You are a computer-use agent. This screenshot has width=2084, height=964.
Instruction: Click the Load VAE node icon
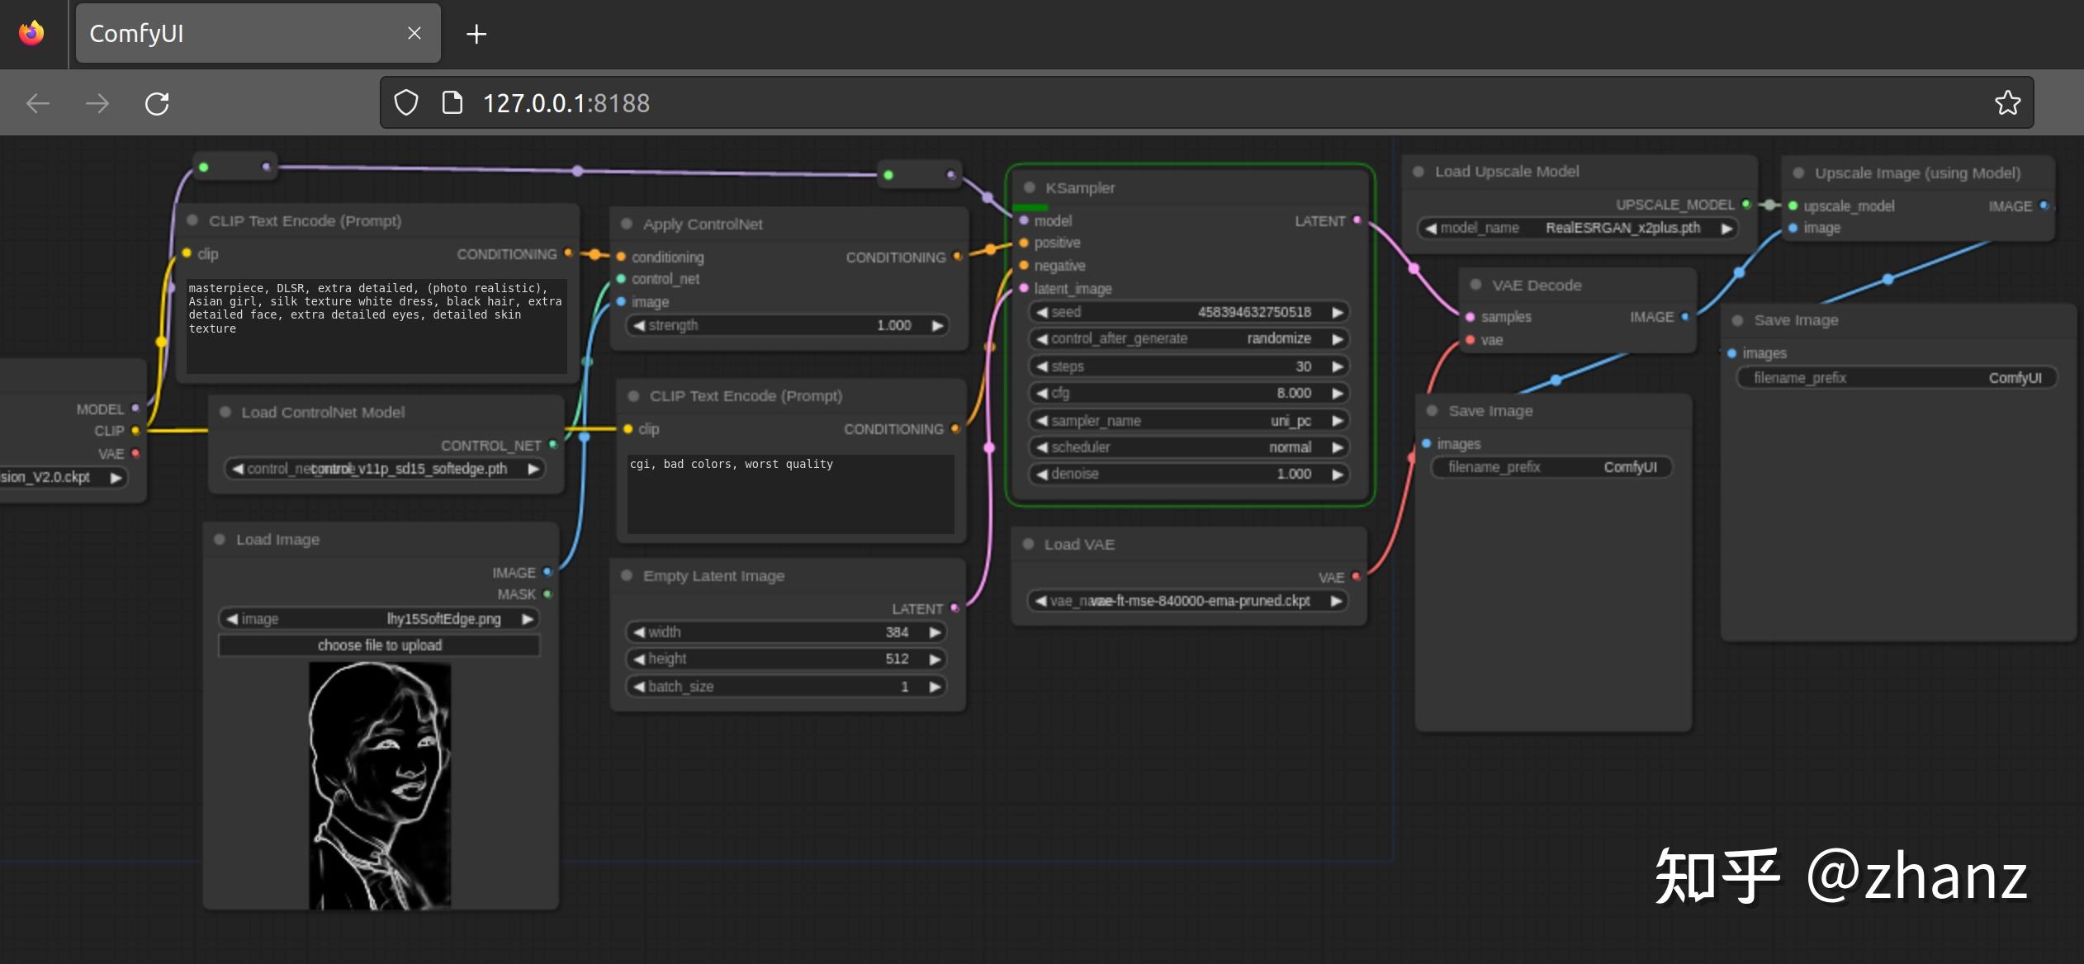coord(1031,541)
